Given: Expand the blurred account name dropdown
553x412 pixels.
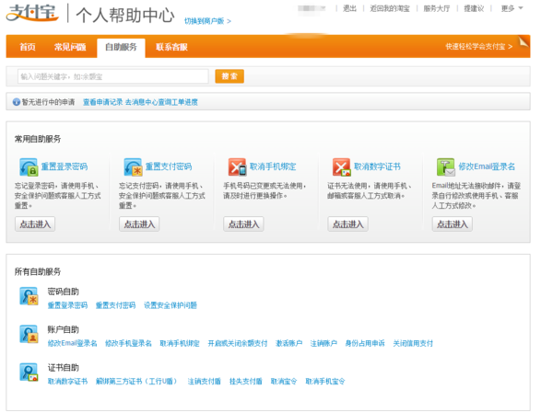Looking at the screenshot, I should click(312, 8).
